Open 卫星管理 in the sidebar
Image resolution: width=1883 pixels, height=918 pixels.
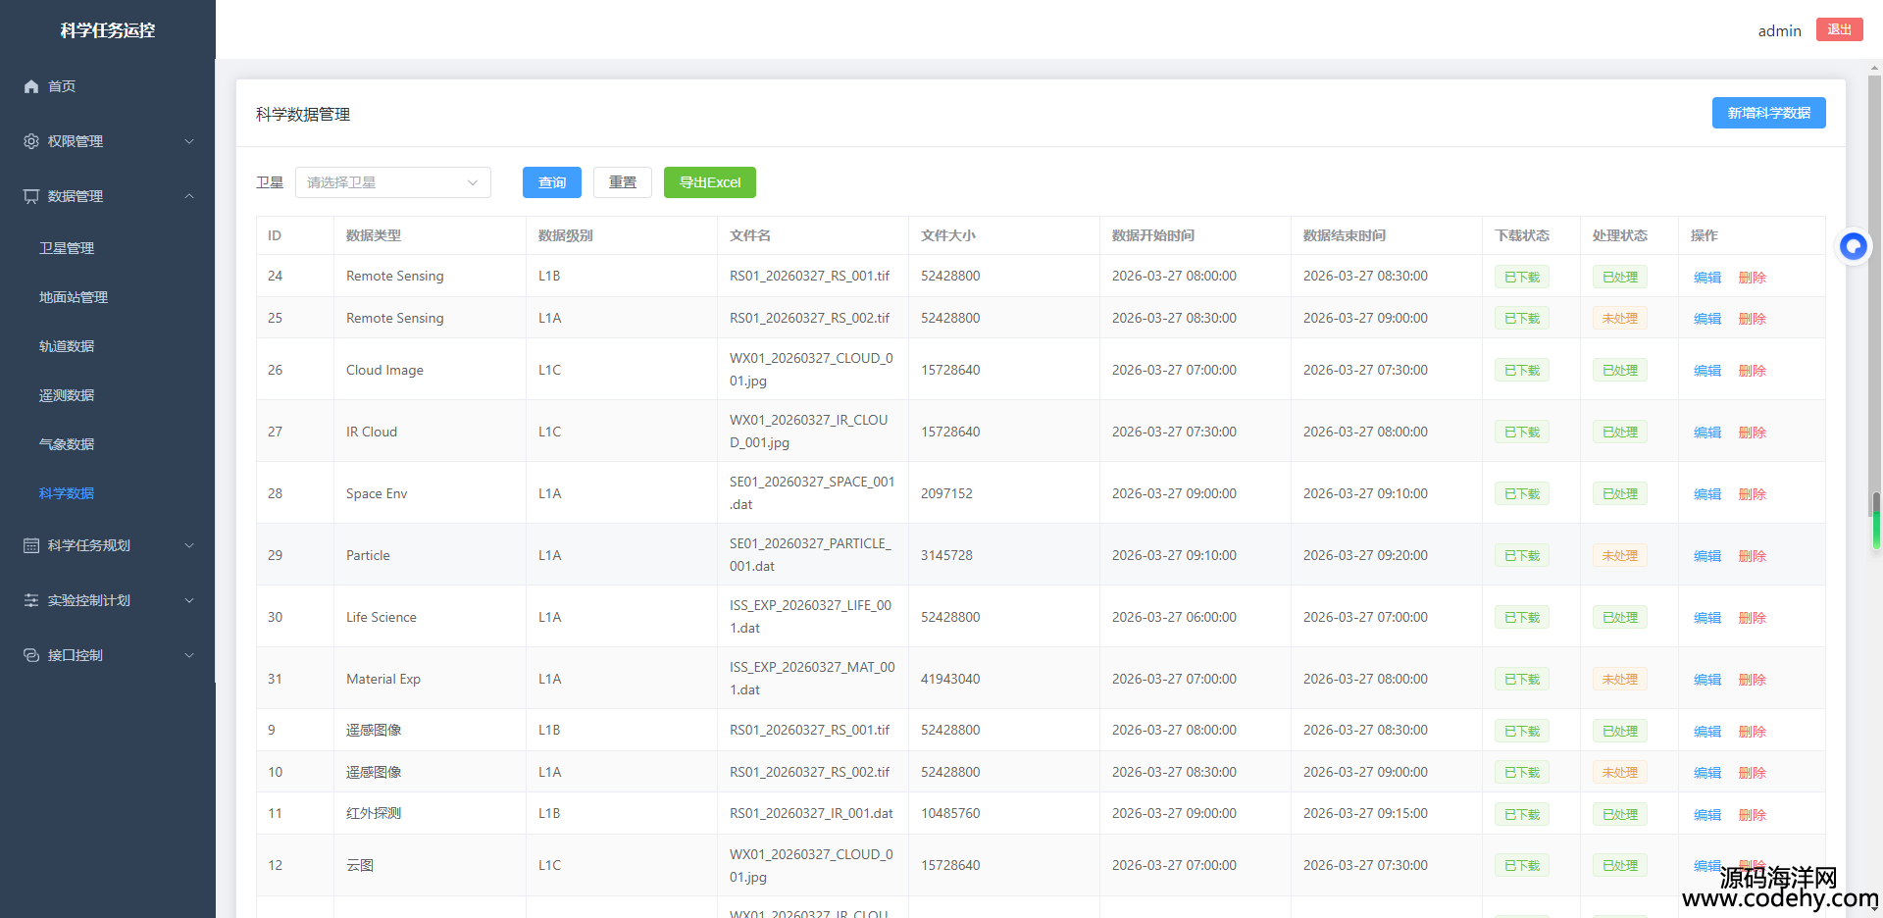tap(67, 248)
